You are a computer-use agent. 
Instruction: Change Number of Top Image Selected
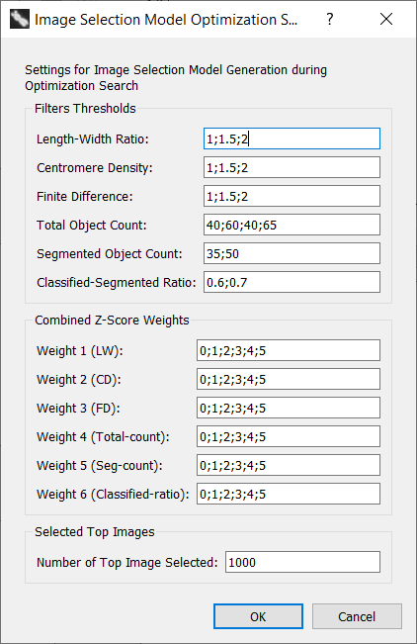tap(302, 562)
